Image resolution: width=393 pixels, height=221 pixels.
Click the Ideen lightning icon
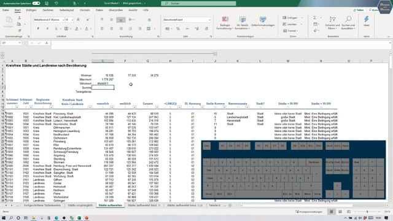point(367,21)
